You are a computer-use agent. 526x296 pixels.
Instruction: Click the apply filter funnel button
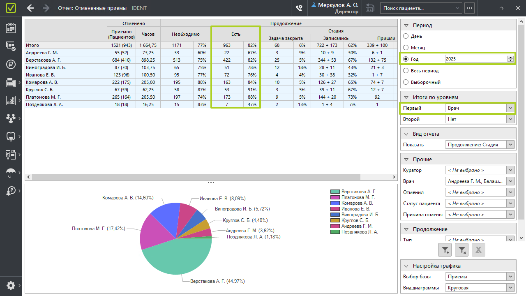[445, 250]
